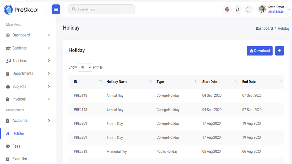This screenshot has height=164, width=292.
Task: Sort by End Date column arrows
Action: (x=281, y=82)
